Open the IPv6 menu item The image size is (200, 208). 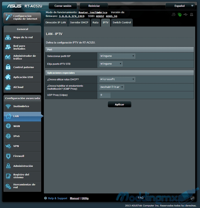[22, 136]
